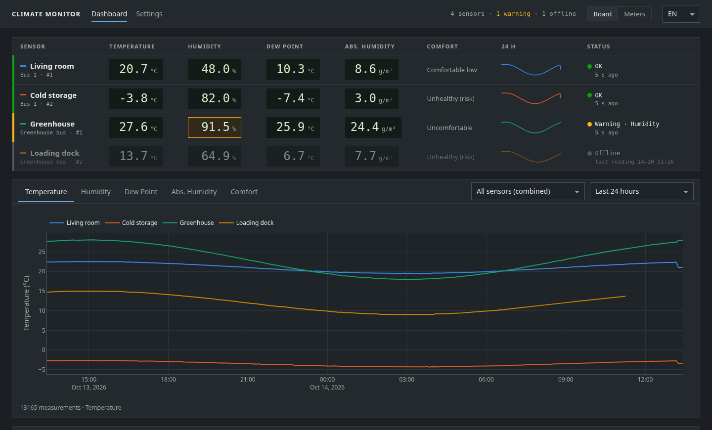Click the Loading dock sensor name in table
The height and width of the screenshot is (430, 712).
pos(54,153)
